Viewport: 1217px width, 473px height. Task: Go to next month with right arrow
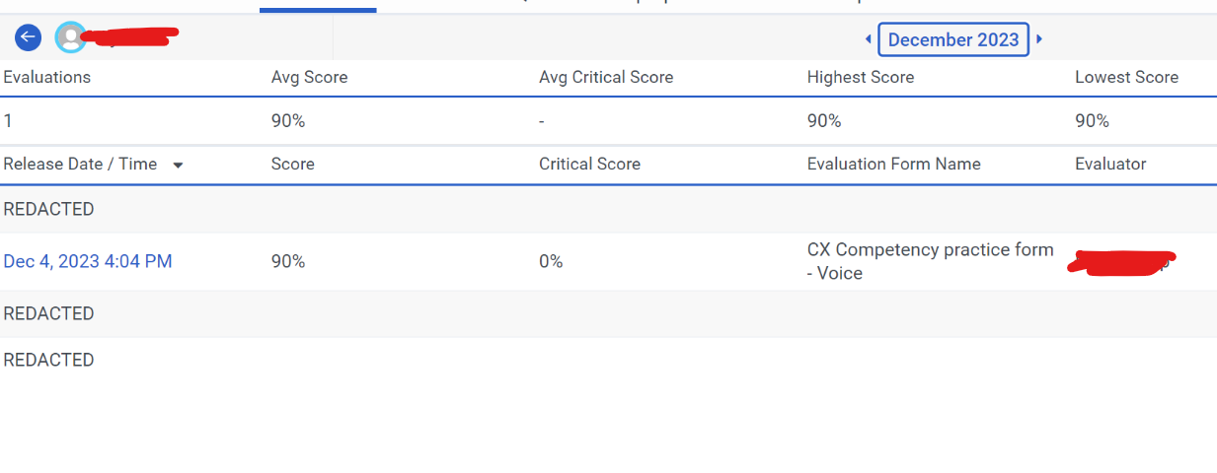[x=1039, y=39]
